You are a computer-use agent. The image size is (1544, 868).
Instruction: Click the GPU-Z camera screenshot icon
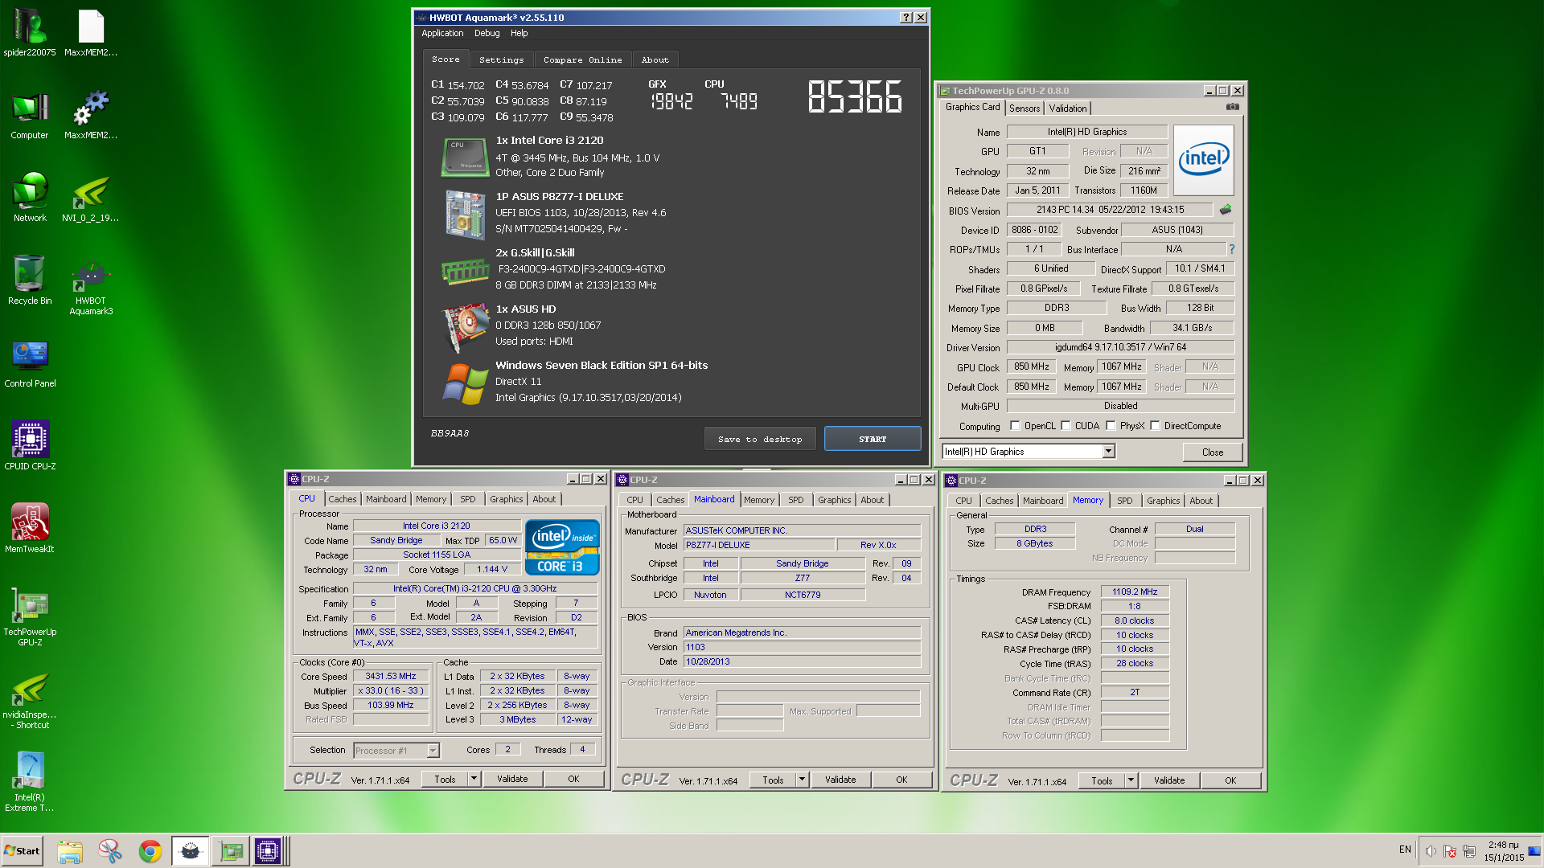click(x=1233, y=107)
